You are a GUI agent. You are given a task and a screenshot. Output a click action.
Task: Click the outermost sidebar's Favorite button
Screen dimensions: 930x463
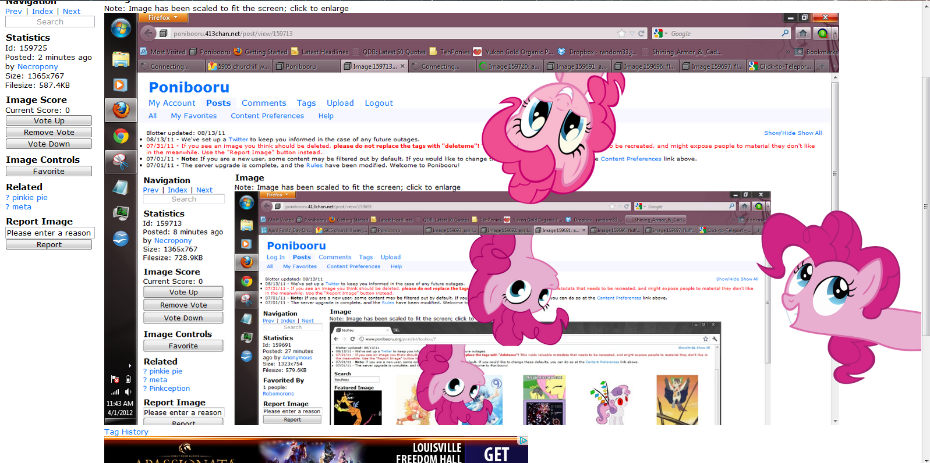49,171
